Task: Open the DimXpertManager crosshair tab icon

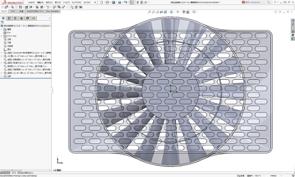Action: click(x=22, y=19)
